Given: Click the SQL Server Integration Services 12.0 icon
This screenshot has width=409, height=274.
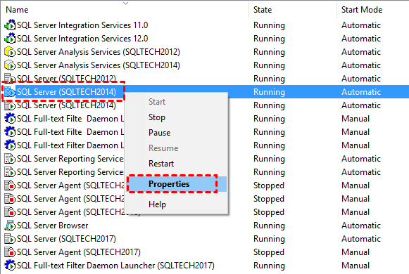Looking at the screenshot, I should click(10, 38).
